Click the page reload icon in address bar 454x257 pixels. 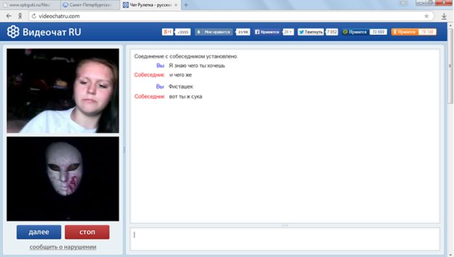[x=34, y=16]
